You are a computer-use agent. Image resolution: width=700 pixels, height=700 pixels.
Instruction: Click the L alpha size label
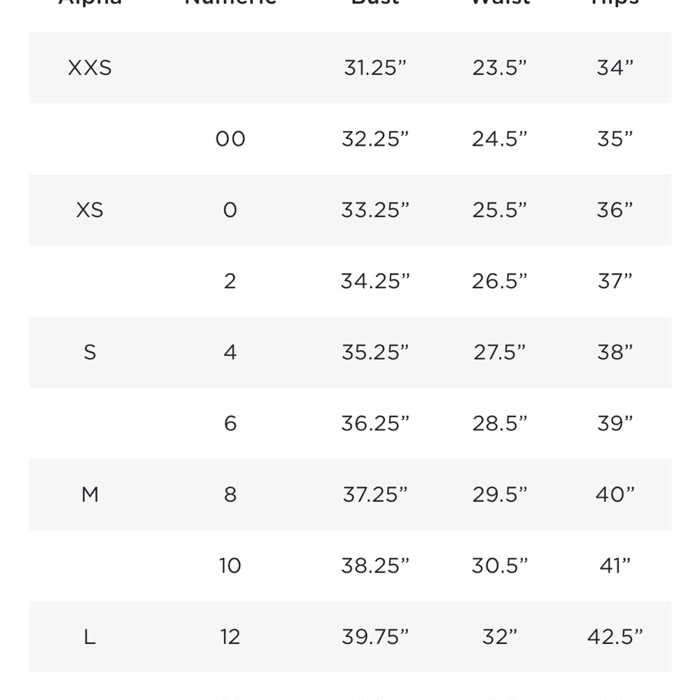point(90,636)
